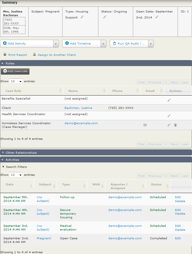The width and height of the screenshot is (192, 254).
Task: Expand the Other Relationships section
Action: (21, 153)
